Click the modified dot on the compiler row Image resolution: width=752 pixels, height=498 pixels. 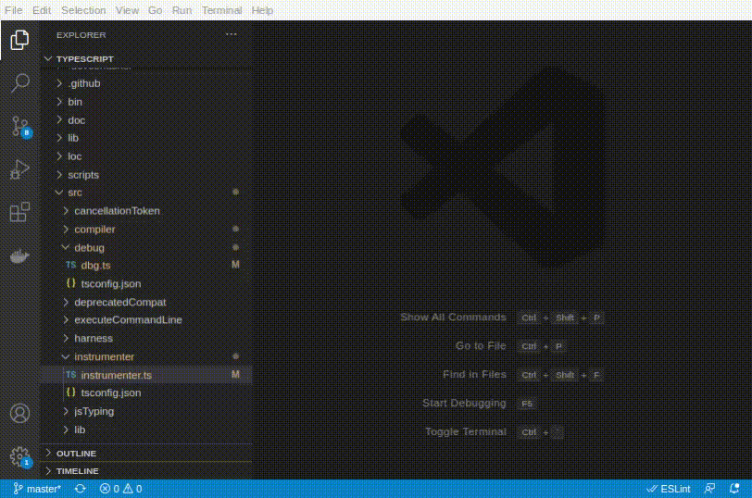coord(235,229)
